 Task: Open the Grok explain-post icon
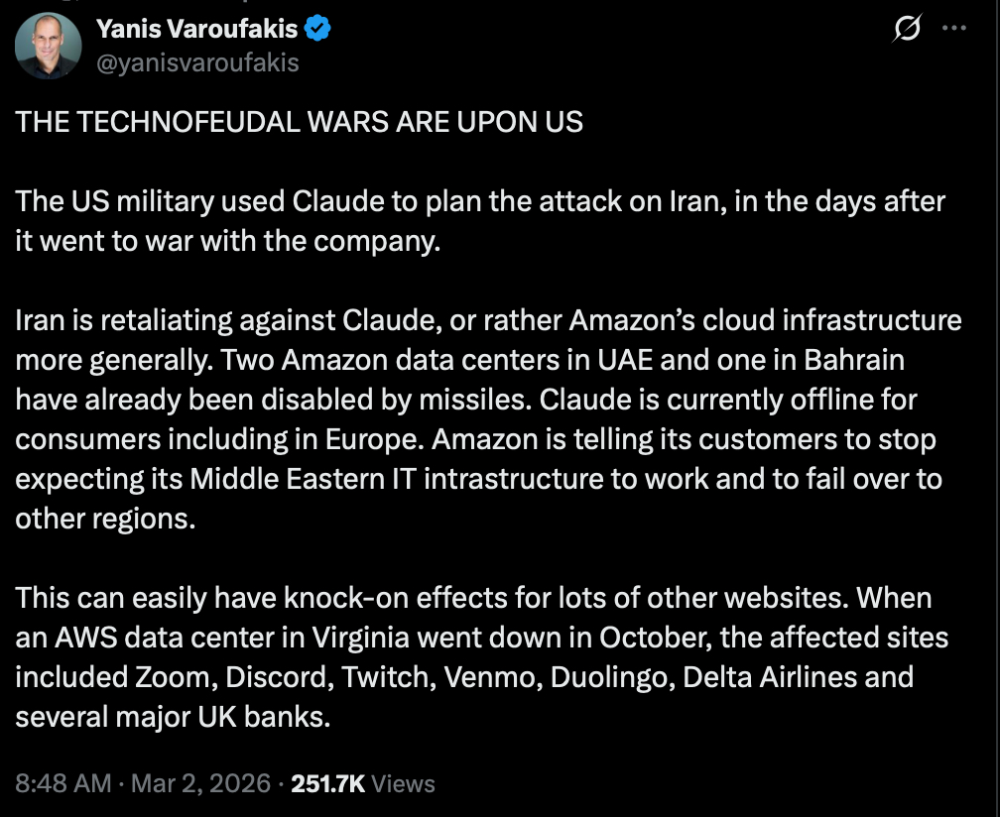(907, 31)
